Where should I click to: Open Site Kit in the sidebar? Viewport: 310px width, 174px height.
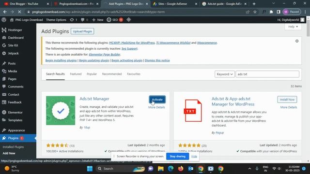[x=13, y=45]
